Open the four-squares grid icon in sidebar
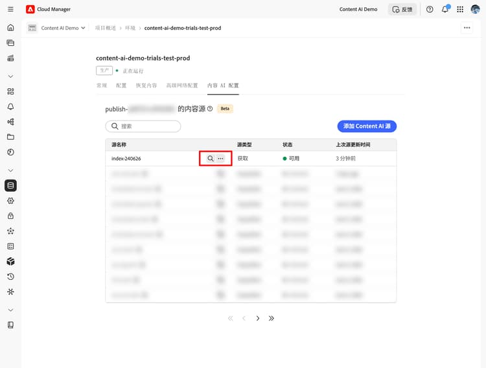 (10, 91)
